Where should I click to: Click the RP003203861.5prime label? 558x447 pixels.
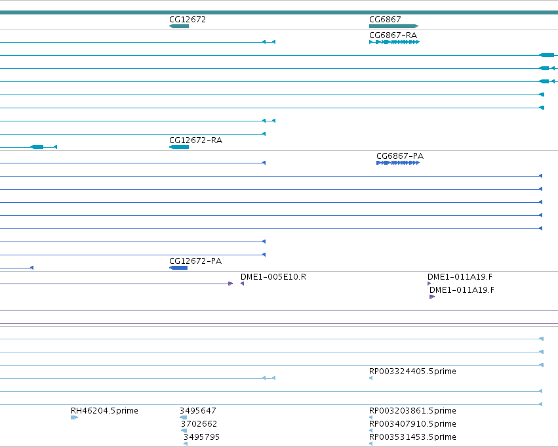(x=413, y=411)
